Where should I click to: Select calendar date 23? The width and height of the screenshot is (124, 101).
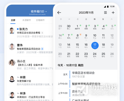[x=86, y=55]
